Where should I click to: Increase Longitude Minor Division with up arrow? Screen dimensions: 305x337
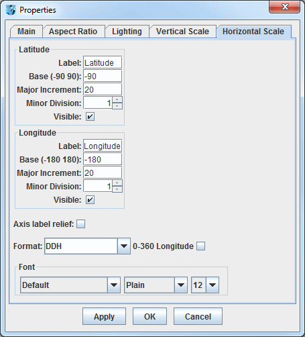tap(117, 183)
